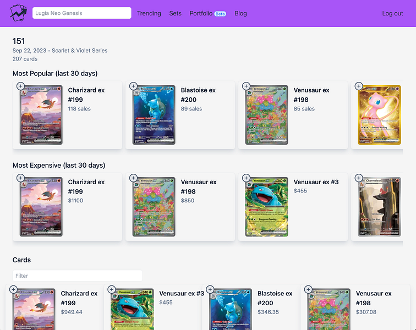Focus the Lugia Neo Genesis search box
This screenshot has height=330, width=416.
[x=81, y=13]
